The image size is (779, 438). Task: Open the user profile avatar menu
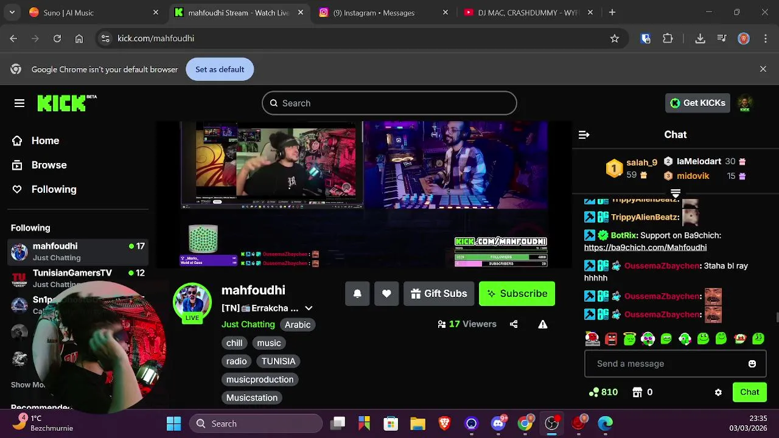click(745, 103)
